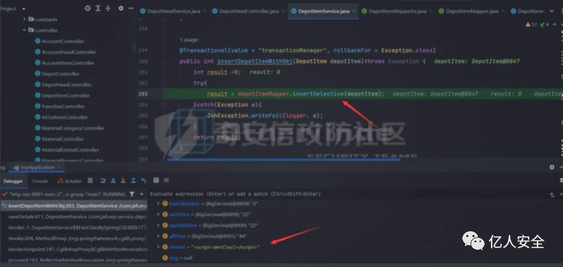Close the DepotItemMapper.java tab
The height and width of the screenshot is (267, 563).
tap(502, 11)
